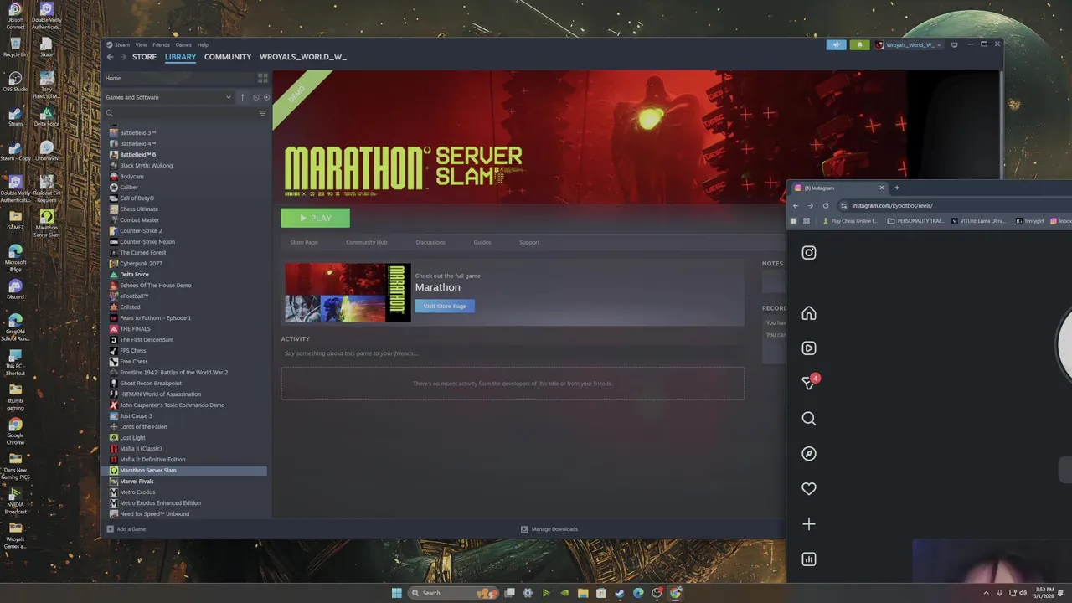1072x603 pixels.
Task: Click Chrome back arrow in Instagram window
Action: pyautogui.click(x=796, y=205)
